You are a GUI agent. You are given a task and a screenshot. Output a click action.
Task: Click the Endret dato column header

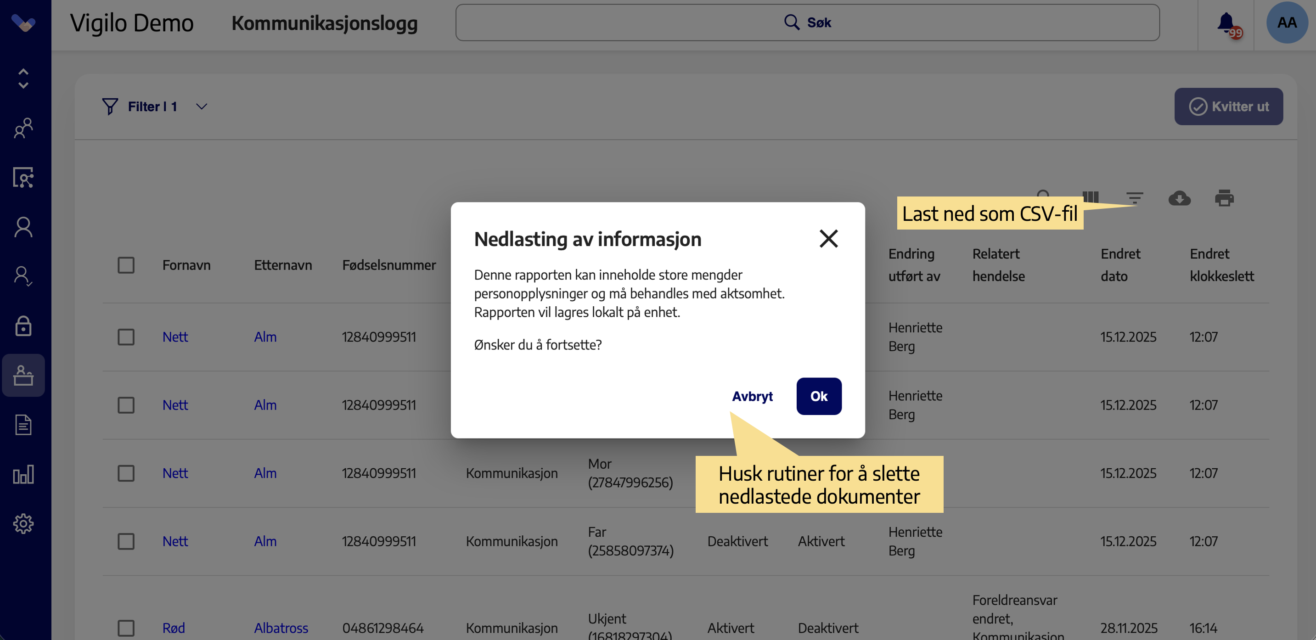coord(1120,265)
